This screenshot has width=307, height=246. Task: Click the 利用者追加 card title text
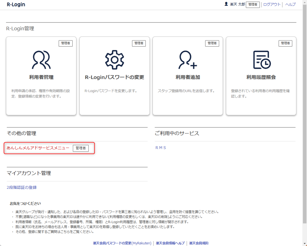188,77
